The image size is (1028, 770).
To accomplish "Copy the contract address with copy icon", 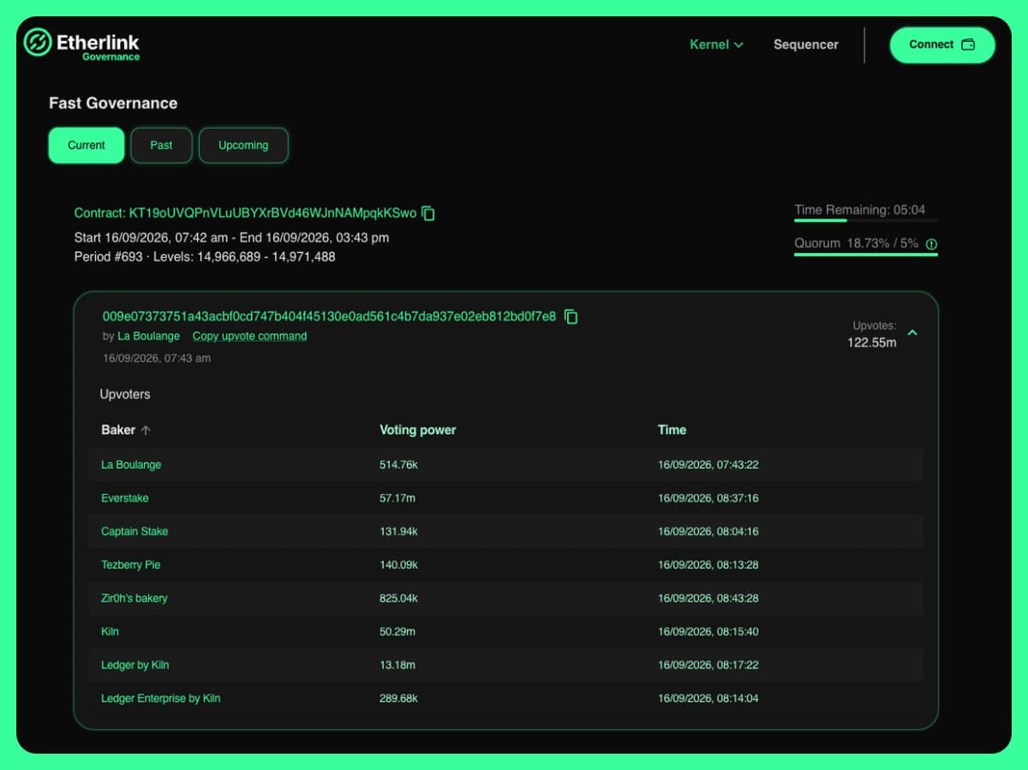I will [x=429, y=214].
